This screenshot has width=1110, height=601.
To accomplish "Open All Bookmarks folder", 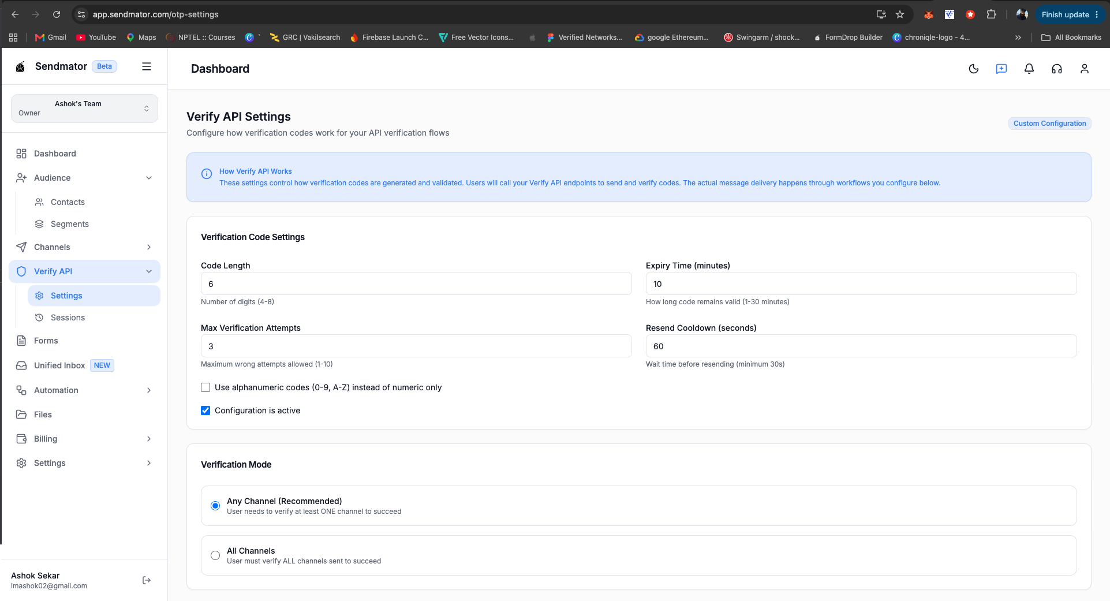I will [x=1071, y=38].
